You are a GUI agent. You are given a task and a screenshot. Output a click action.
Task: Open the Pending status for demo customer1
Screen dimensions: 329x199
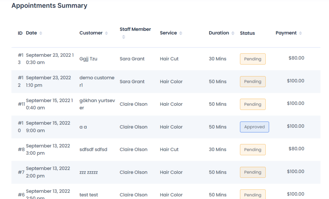coord(253,82)
